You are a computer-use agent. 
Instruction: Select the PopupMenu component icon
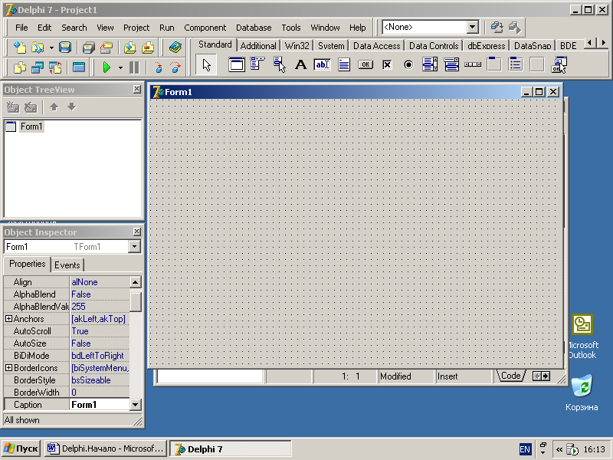[279, 64]
